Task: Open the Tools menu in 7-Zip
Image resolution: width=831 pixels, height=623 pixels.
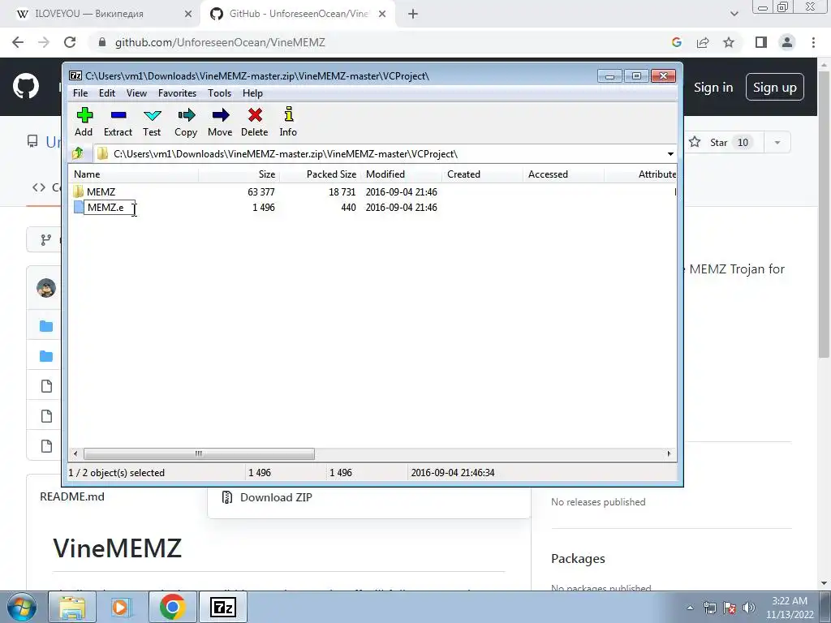Action: coord(219,92)
